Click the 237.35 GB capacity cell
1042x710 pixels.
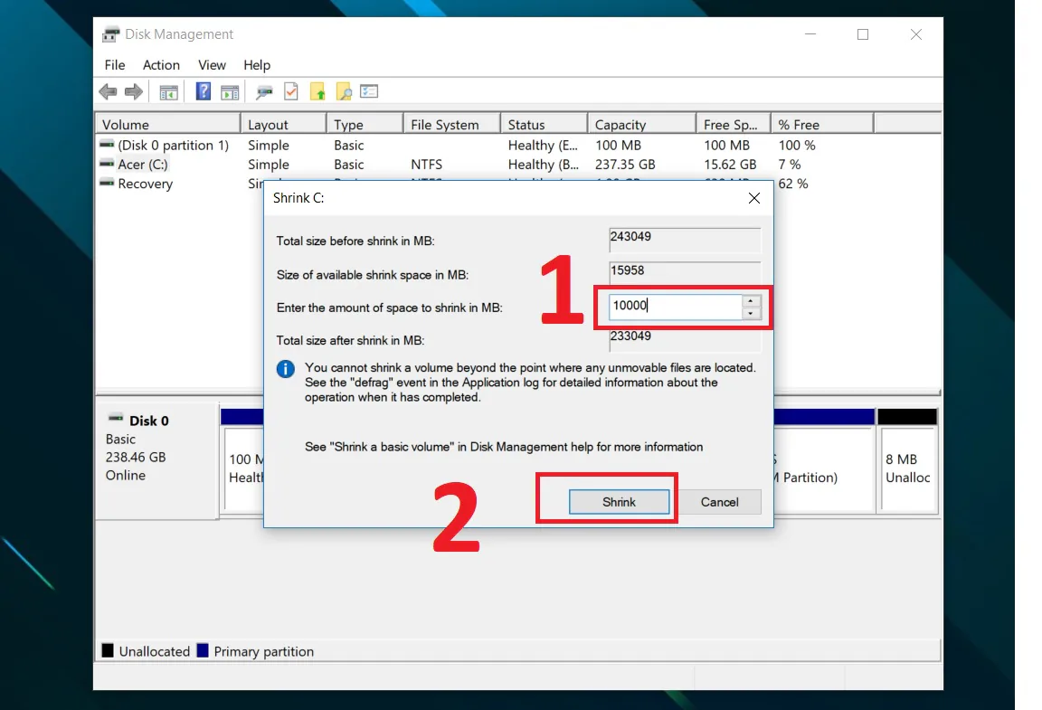(x=625, y=165)
